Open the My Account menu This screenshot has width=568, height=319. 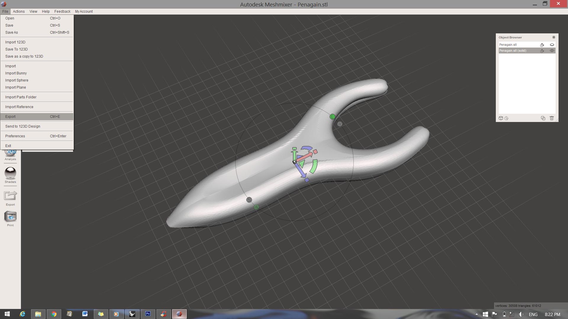(x=84, y=12)
